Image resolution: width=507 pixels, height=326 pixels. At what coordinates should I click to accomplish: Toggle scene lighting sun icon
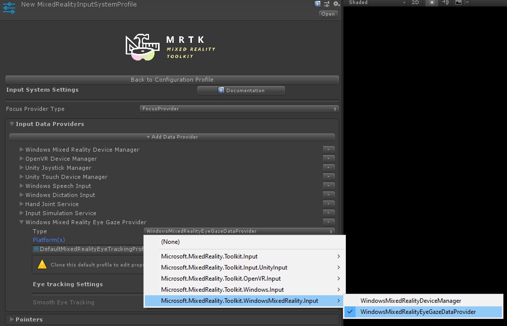tap(432, 3)
